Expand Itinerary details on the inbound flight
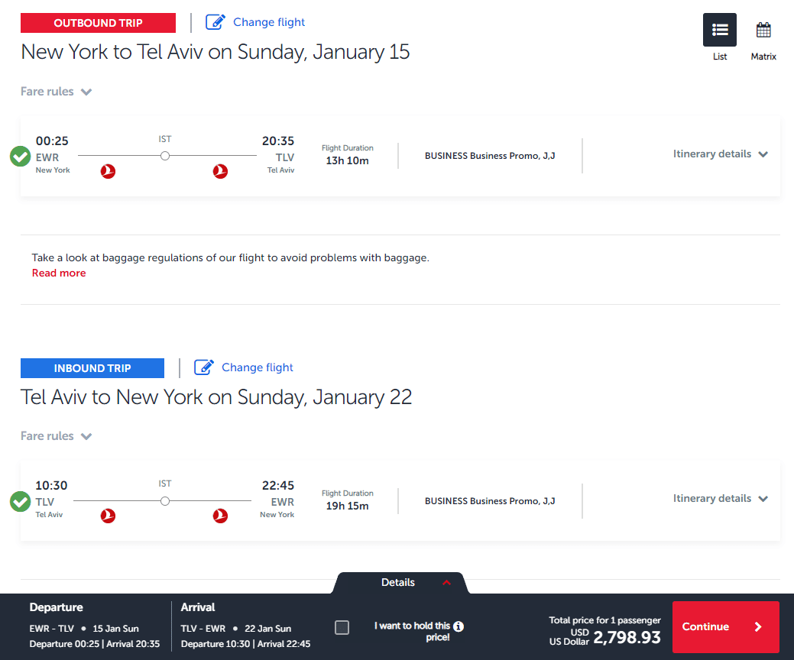 (x=719, y=498)
